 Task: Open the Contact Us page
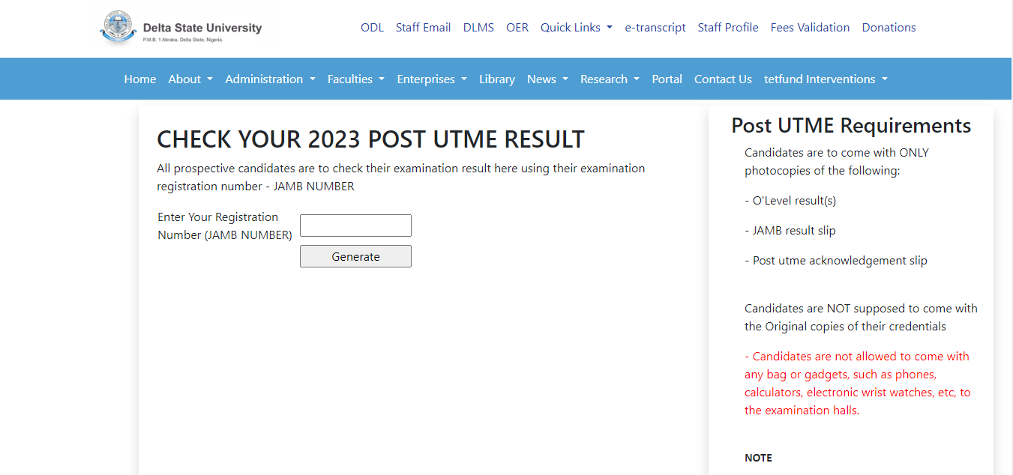coord(722,79)
